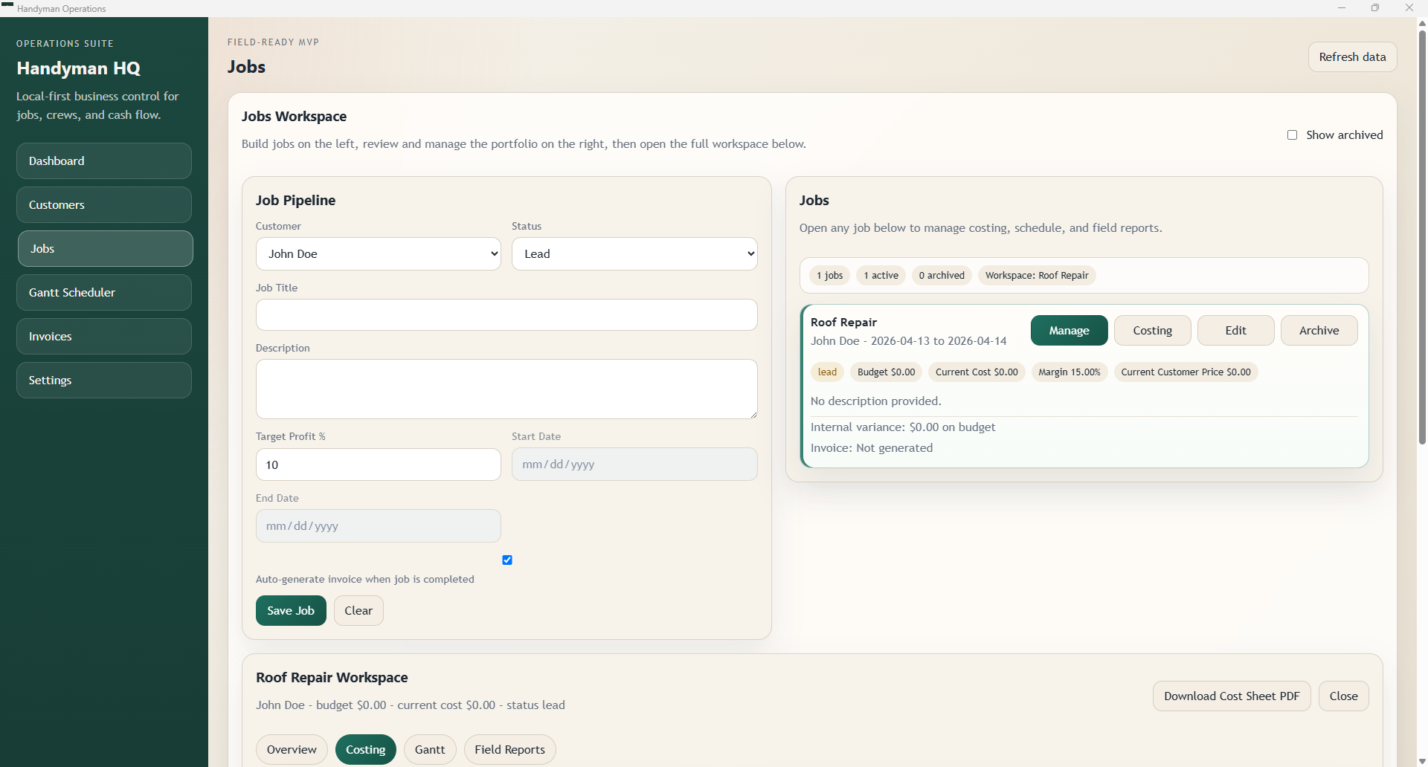Archive the Roof Repair job

(x=1319, y=331)
